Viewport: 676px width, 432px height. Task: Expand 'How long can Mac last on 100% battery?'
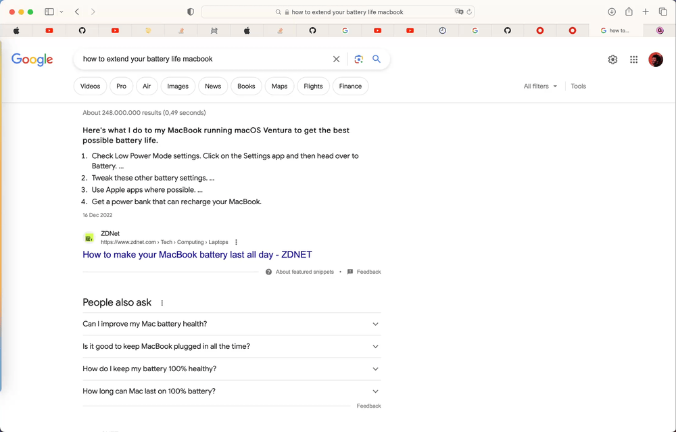[231, 391]
